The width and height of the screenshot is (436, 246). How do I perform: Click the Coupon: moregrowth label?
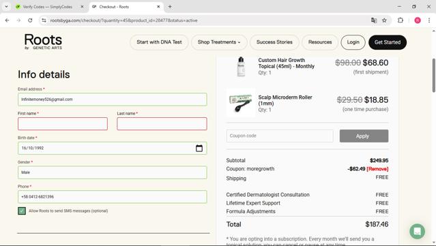coord(250,169)
